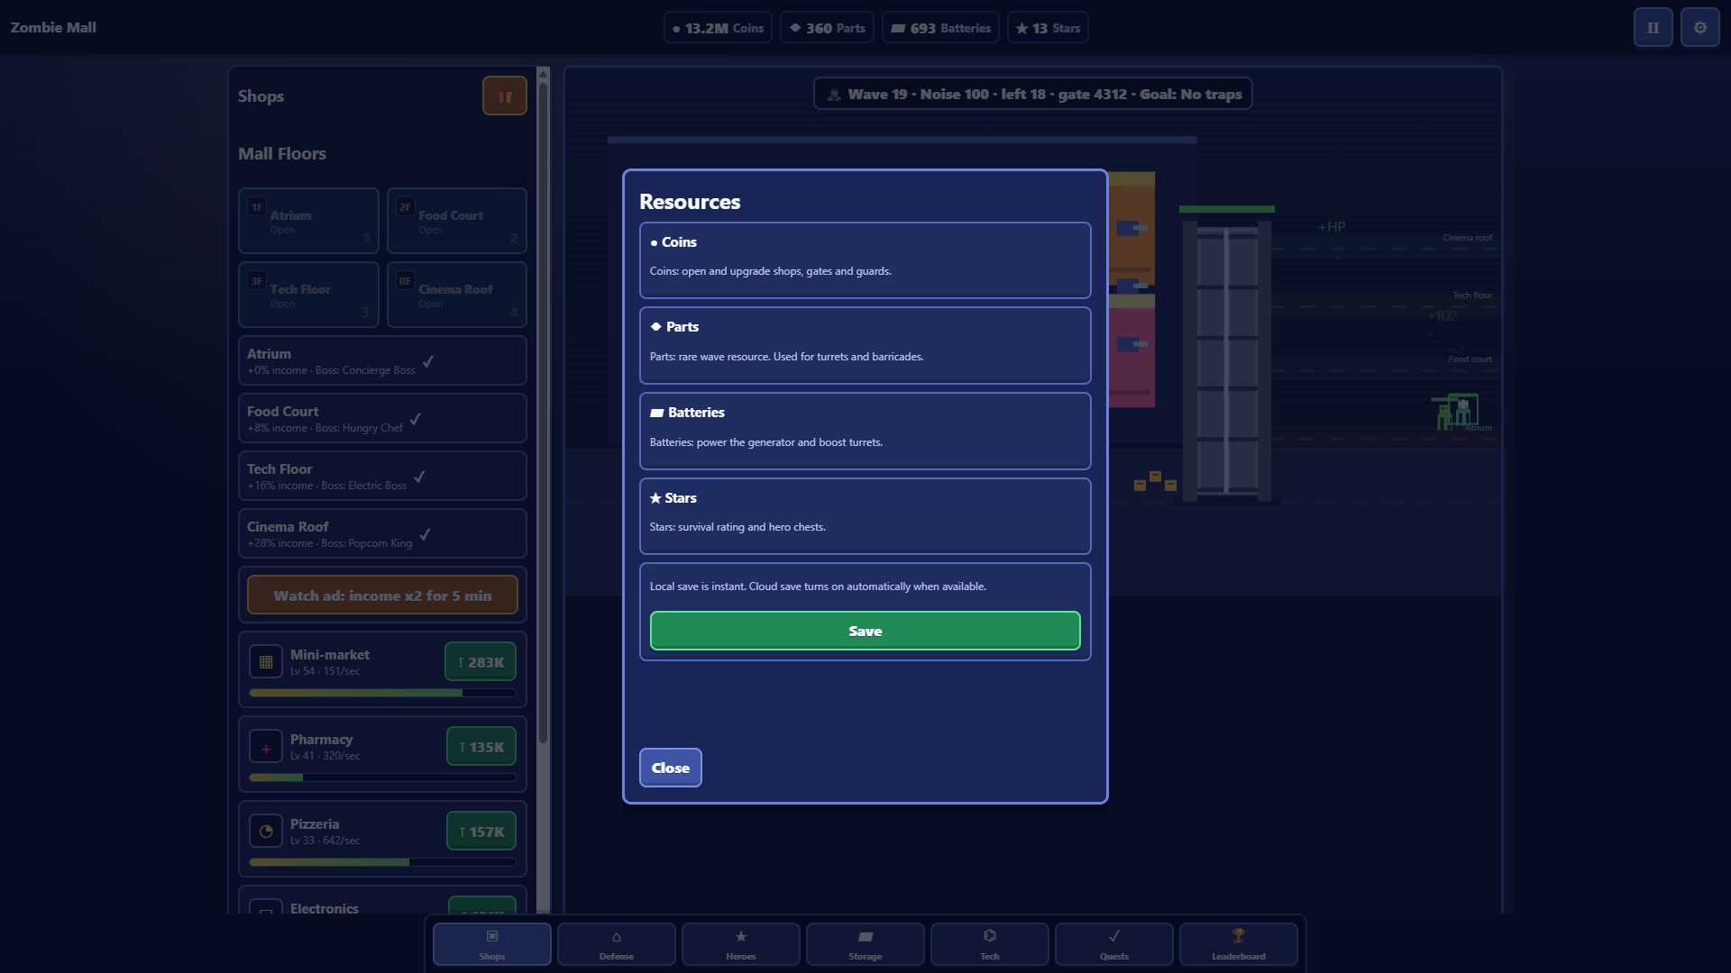Click the Cinema Roof checkmark icon

pyautogui.click(x=425, y=533)
